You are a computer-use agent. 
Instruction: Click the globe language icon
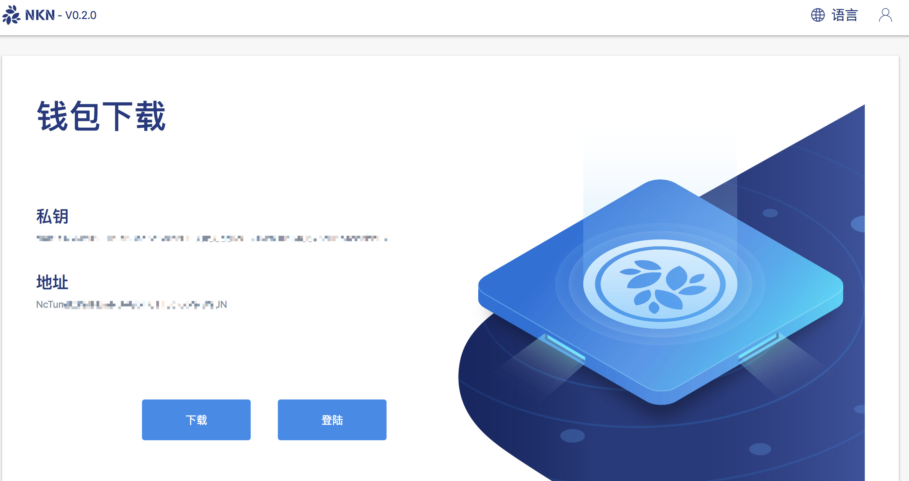(818, 15)
